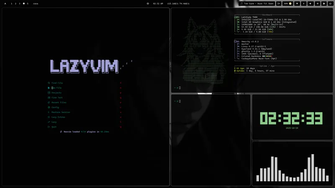Click the volume speaker icon
The width and height of the screenshot is (335, 188).
pyautogui.click(x=310, y=4)
